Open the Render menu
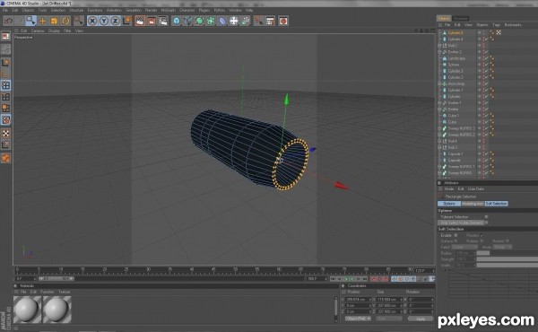538x332 pixels. pyautogui.click(x=151, y=10)
